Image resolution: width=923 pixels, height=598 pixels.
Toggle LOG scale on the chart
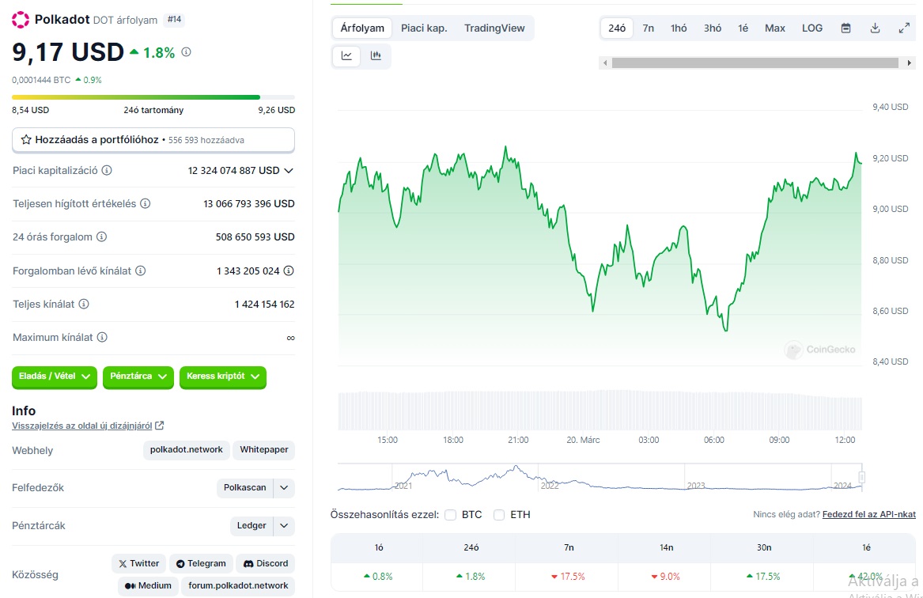coord(812,28)
